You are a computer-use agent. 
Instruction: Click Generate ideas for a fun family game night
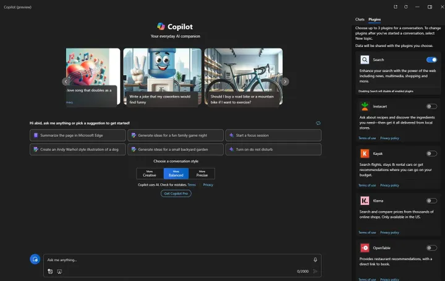tap(176, 136)
